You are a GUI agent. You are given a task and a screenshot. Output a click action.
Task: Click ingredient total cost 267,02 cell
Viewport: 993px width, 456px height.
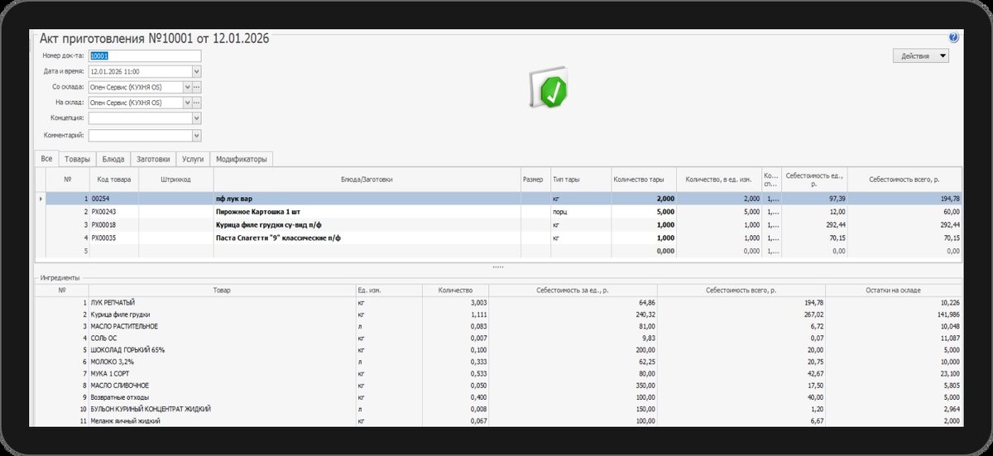[x=741, y=314]
